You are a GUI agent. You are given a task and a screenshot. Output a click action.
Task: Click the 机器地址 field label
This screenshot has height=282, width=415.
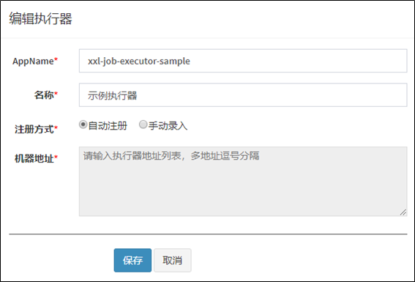pos(34,158)
